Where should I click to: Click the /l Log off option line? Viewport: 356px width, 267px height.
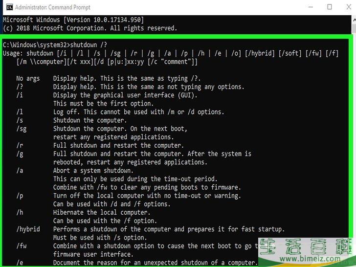(x=120, y=112)
